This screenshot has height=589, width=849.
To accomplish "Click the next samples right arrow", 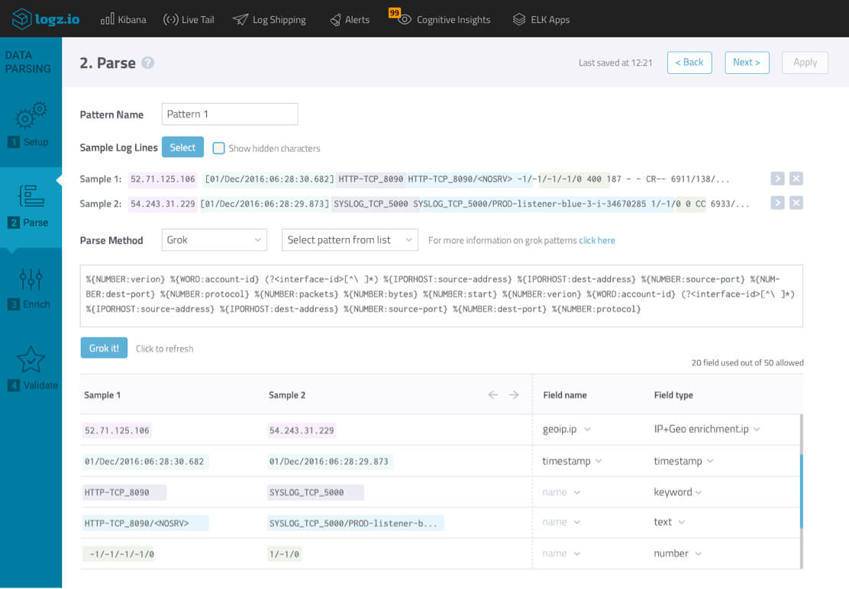I will (x=514, y=395).
